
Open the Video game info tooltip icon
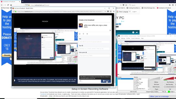click(x=86, y=53)
